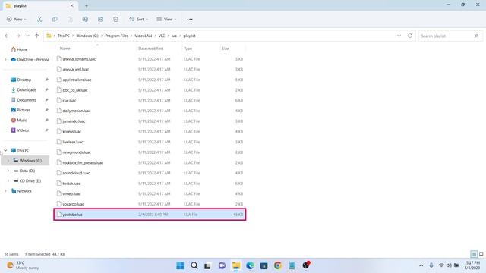Click lua in the address breadcrumb
This screenshot has height=273, width=486.
pos(174,36)
